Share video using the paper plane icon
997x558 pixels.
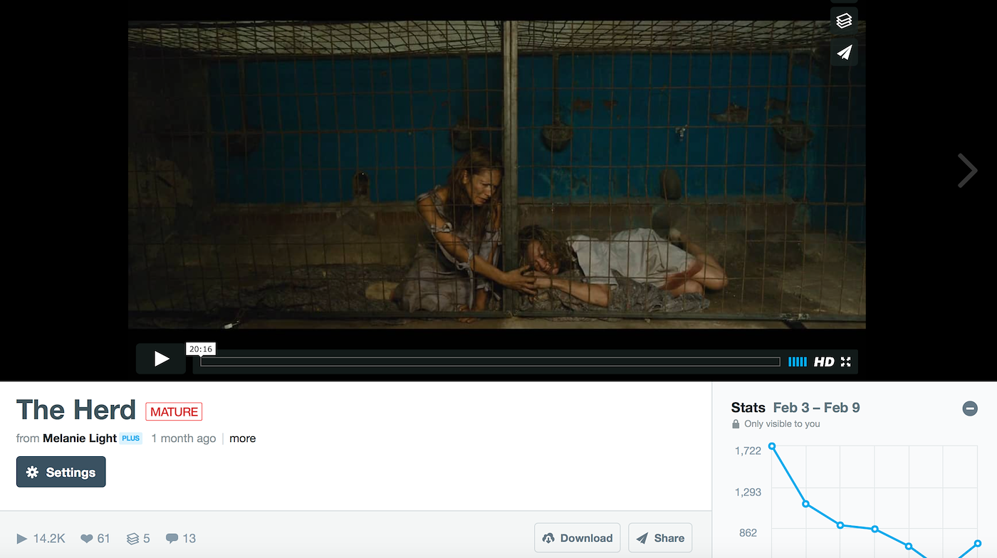point(844,52)
